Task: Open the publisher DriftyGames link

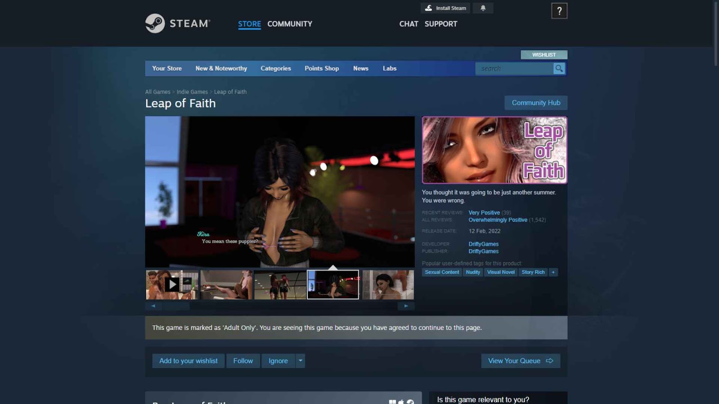Action: click(484, 251)
